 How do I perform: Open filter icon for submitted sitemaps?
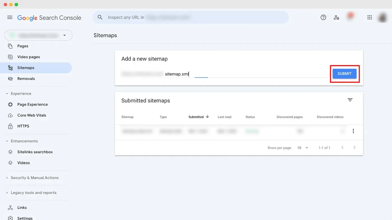(350, 100)
